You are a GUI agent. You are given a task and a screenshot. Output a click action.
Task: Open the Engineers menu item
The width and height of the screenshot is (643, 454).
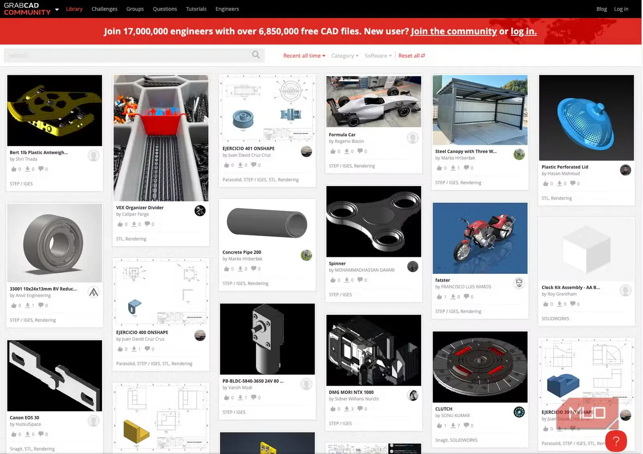pos(227,9)
